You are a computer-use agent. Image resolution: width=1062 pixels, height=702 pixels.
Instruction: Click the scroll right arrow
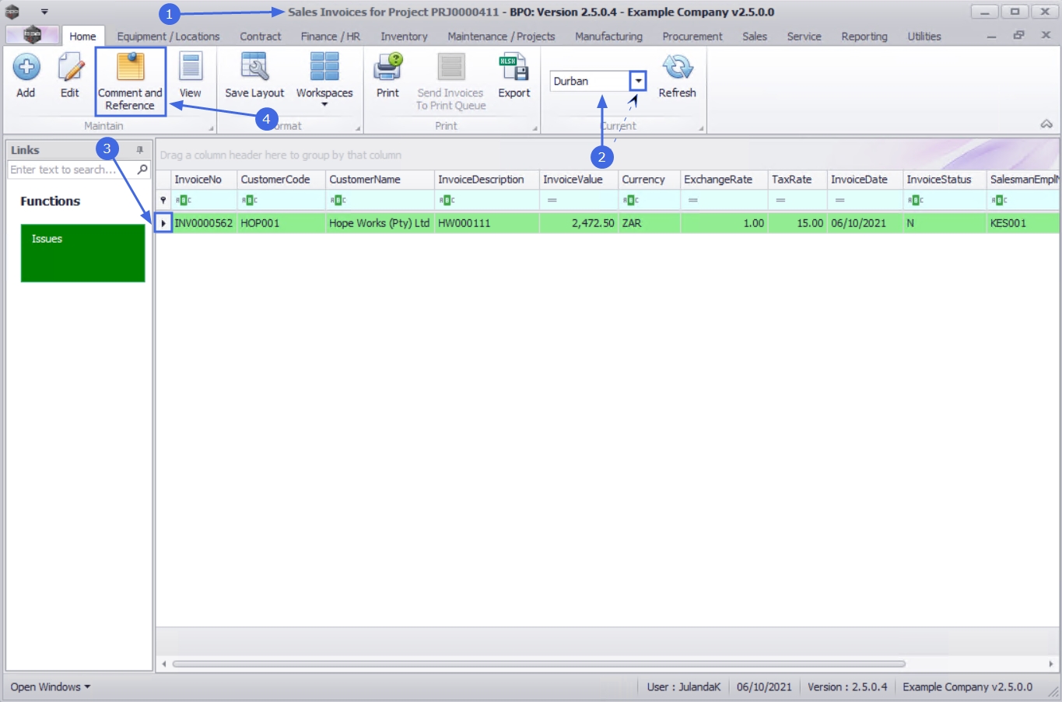(1050, 664)
